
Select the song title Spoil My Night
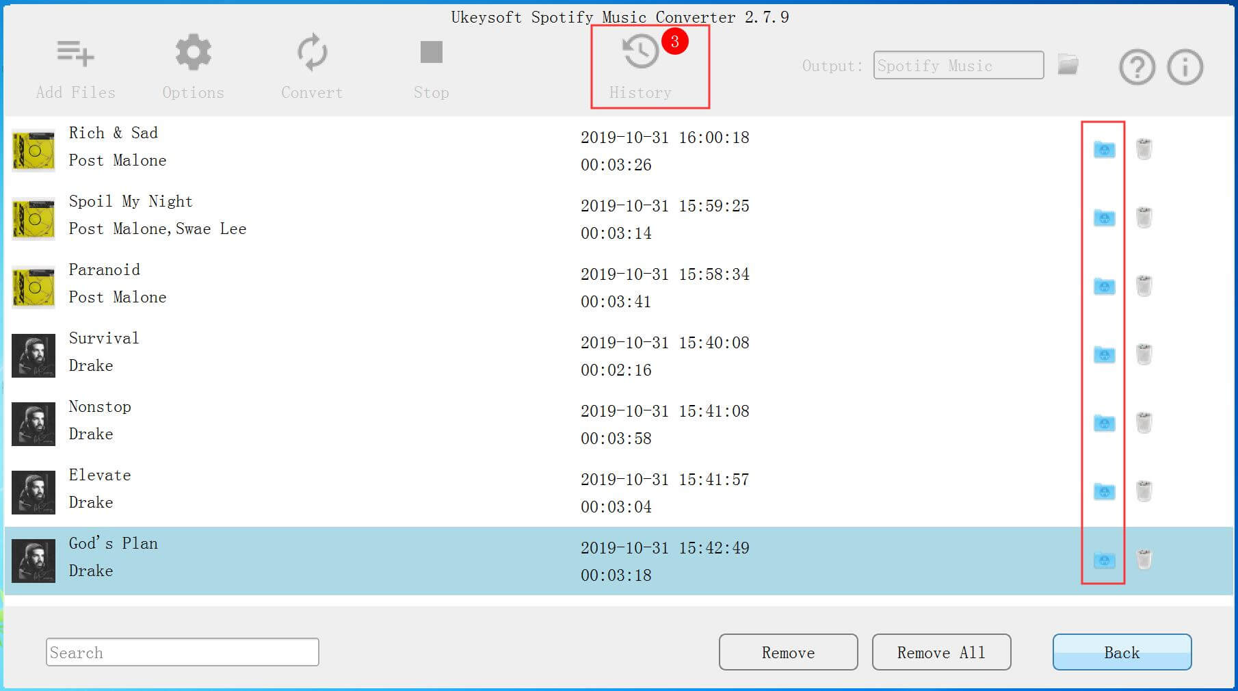[131, 201]
